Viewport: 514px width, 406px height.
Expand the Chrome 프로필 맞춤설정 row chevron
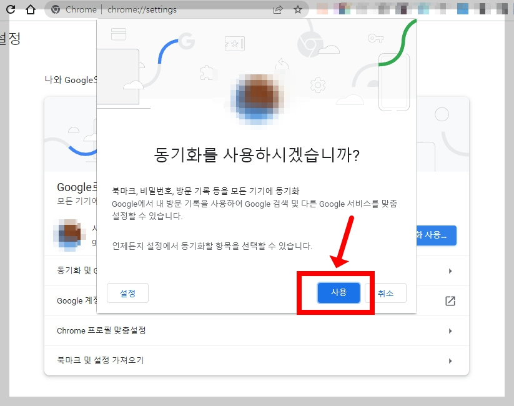[451, 331]
